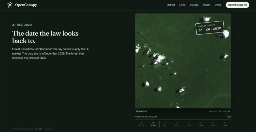This screenshot has height=132, width=256.
Task: Click the vertical CUTOFF label on timeline
Action: [160, 124]
